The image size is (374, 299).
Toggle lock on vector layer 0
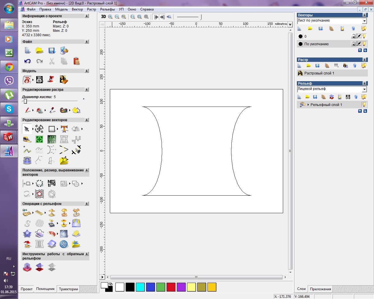click(x=354, y=36)
